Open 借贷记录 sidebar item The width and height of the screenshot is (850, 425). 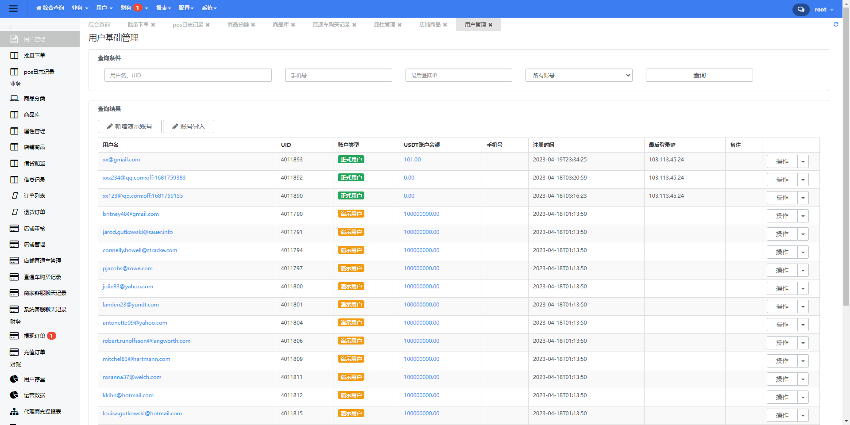35,180
